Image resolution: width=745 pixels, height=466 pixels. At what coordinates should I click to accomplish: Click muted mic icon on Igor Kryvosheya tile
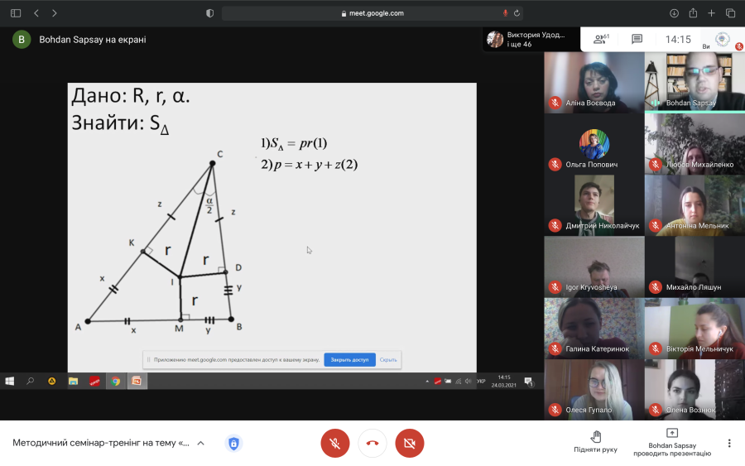click(555, 287)
